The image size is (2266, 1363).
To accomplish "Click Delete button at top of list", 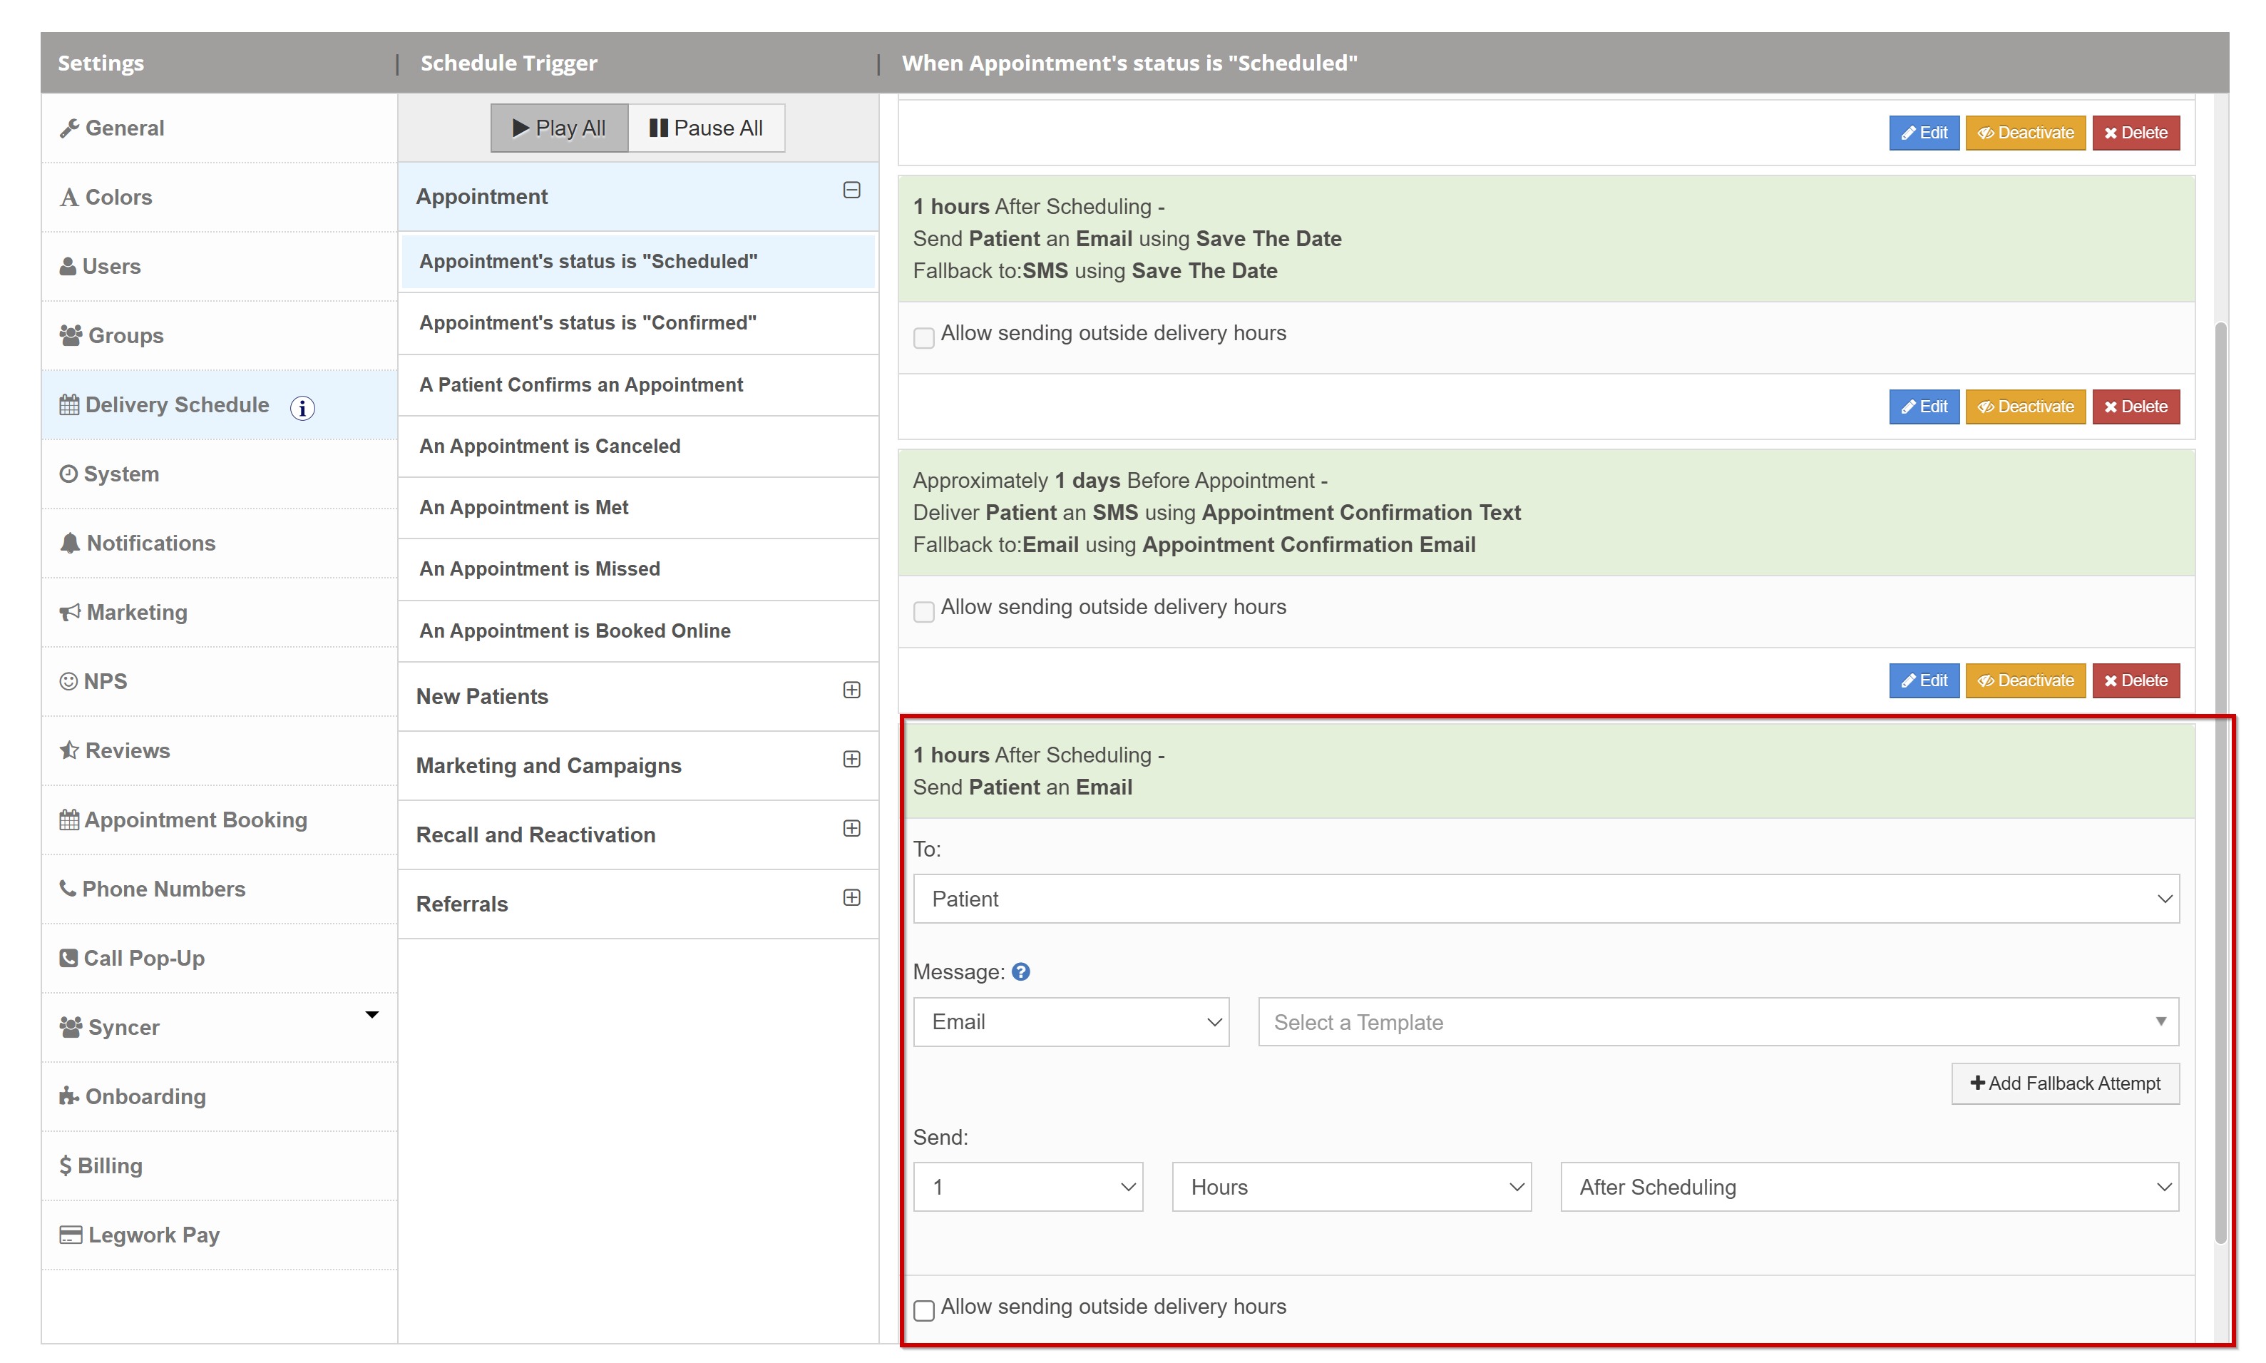I will 2136,133.
